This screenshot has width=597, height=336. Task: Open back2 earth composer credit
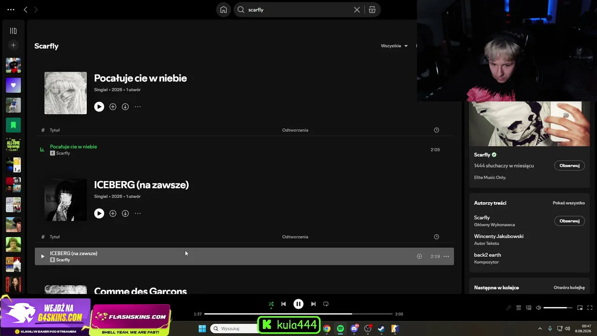point(487,255)
